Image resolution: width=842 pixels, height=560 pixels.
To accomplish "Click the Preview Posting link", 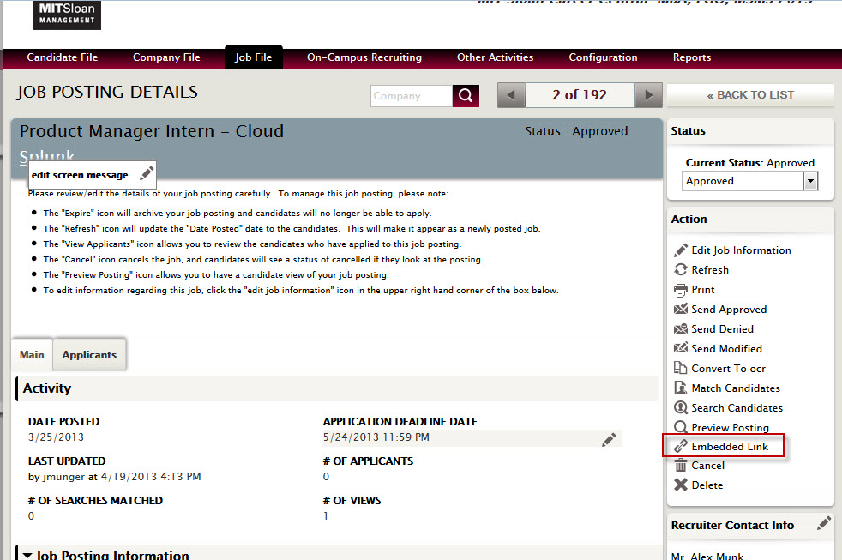I will coord(730,427).
